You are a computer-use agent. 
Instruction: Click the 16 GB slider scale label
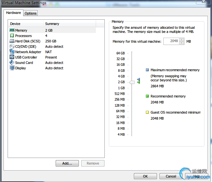[121, 65]
